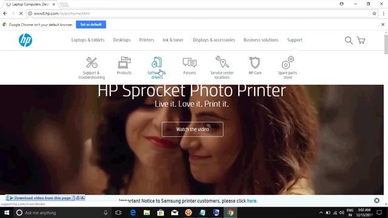
Task: Click the browser back arrow
Action: pyautogui.click(x=5, y=13)
